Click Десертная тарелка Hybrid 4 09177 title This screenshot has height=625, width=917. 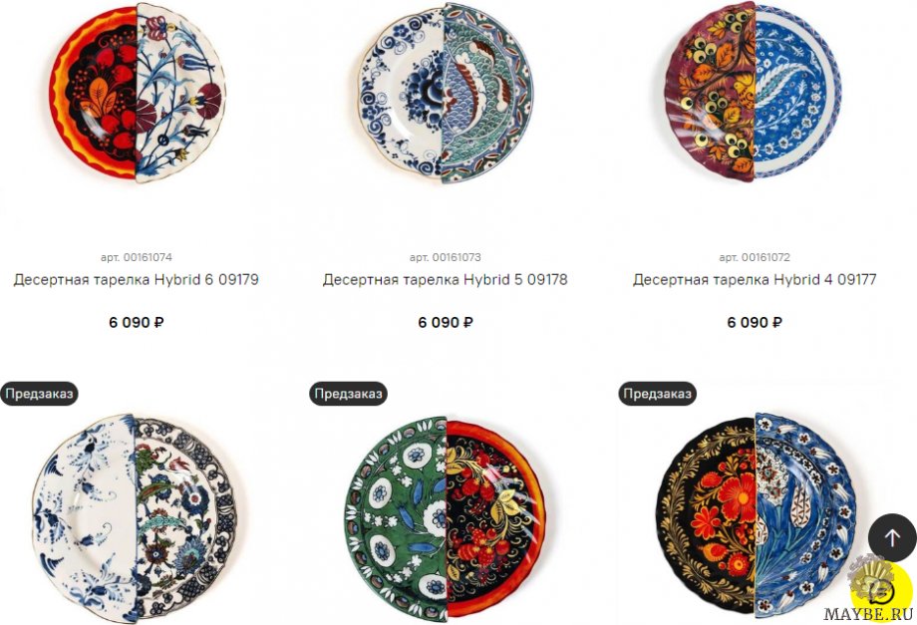pos(755,279)
